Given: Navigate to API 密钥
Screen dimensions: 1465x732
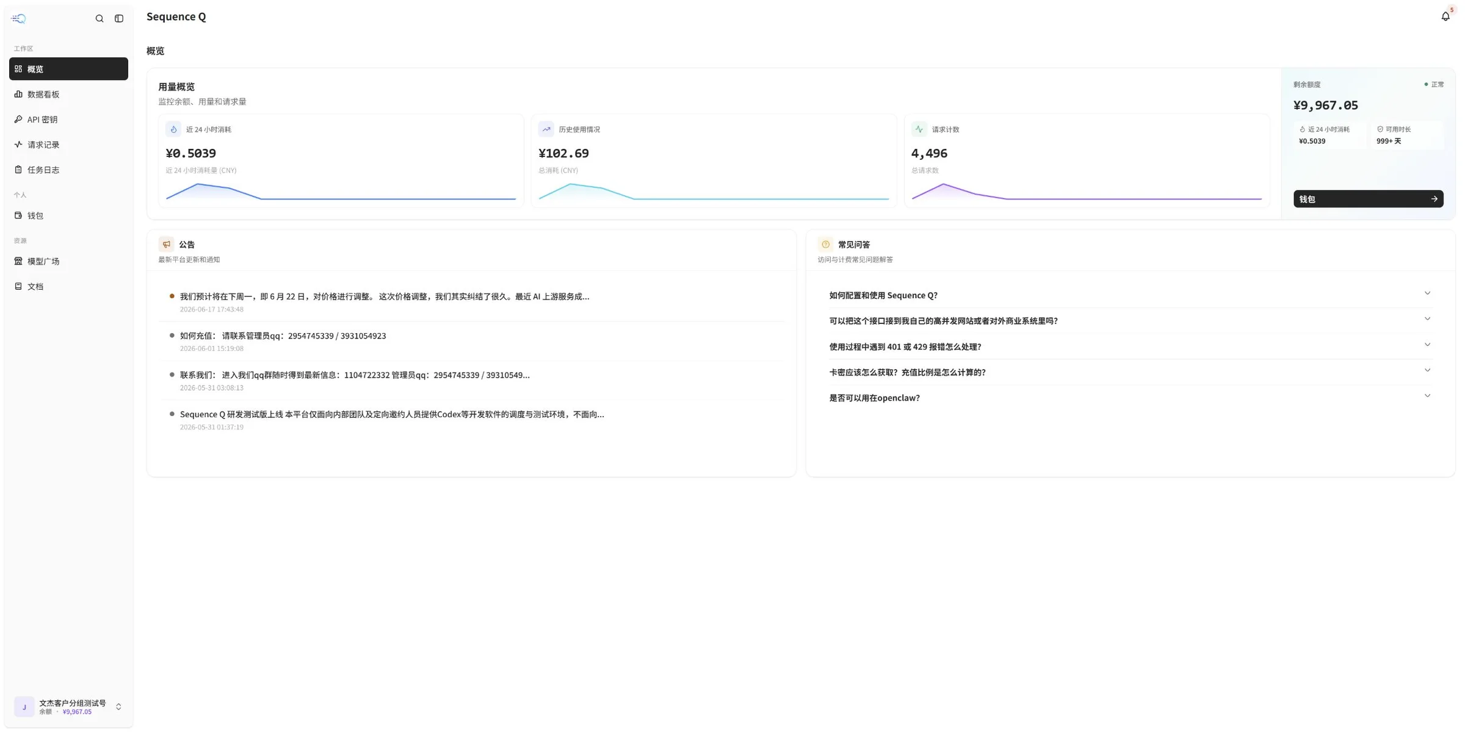Looking at the screenshot, I should tap(68, 120).
